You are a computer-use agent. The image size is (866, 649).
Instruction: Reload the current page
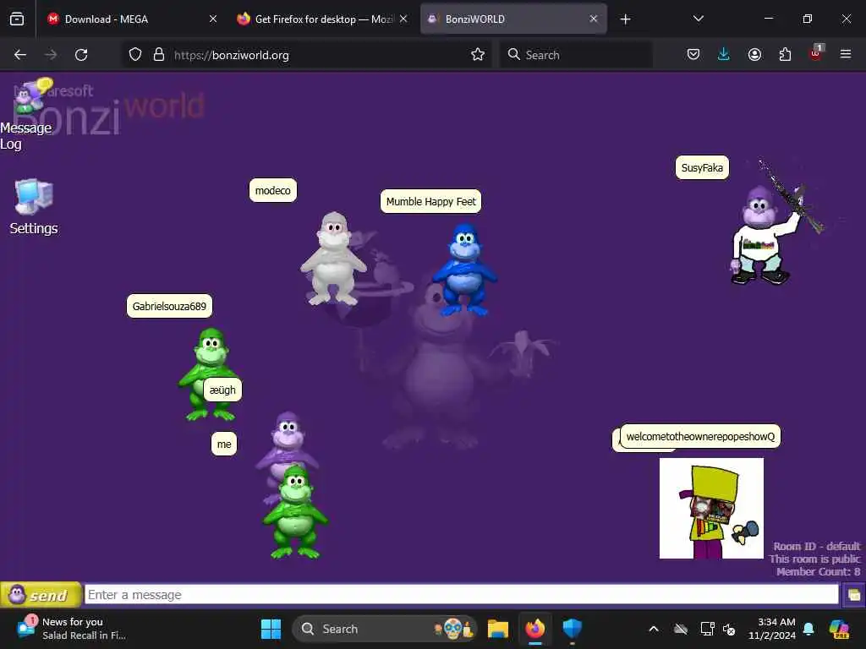[x=81, y=55]
